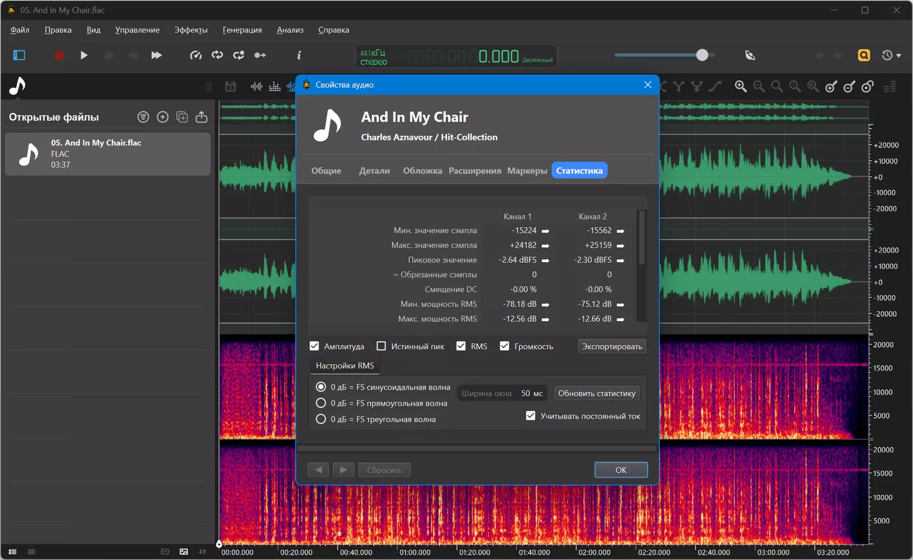Uncheck the RMS checkbox

tap(461, 346)
